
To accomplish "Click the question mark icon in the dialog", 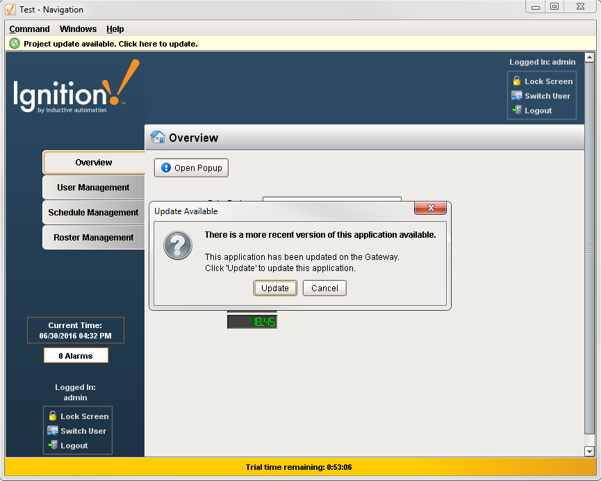I will 178,247.
